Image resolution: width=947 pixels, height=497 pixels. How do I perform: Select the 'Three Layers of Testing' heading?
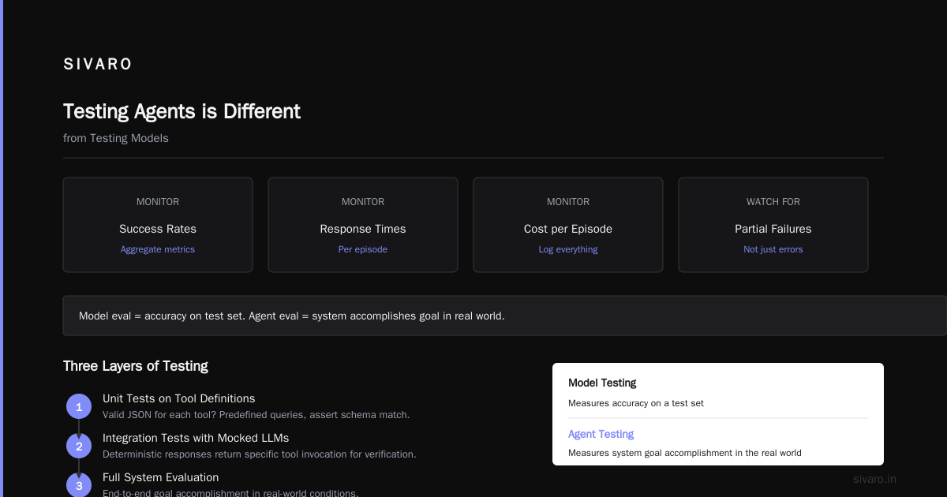(136, 366)
